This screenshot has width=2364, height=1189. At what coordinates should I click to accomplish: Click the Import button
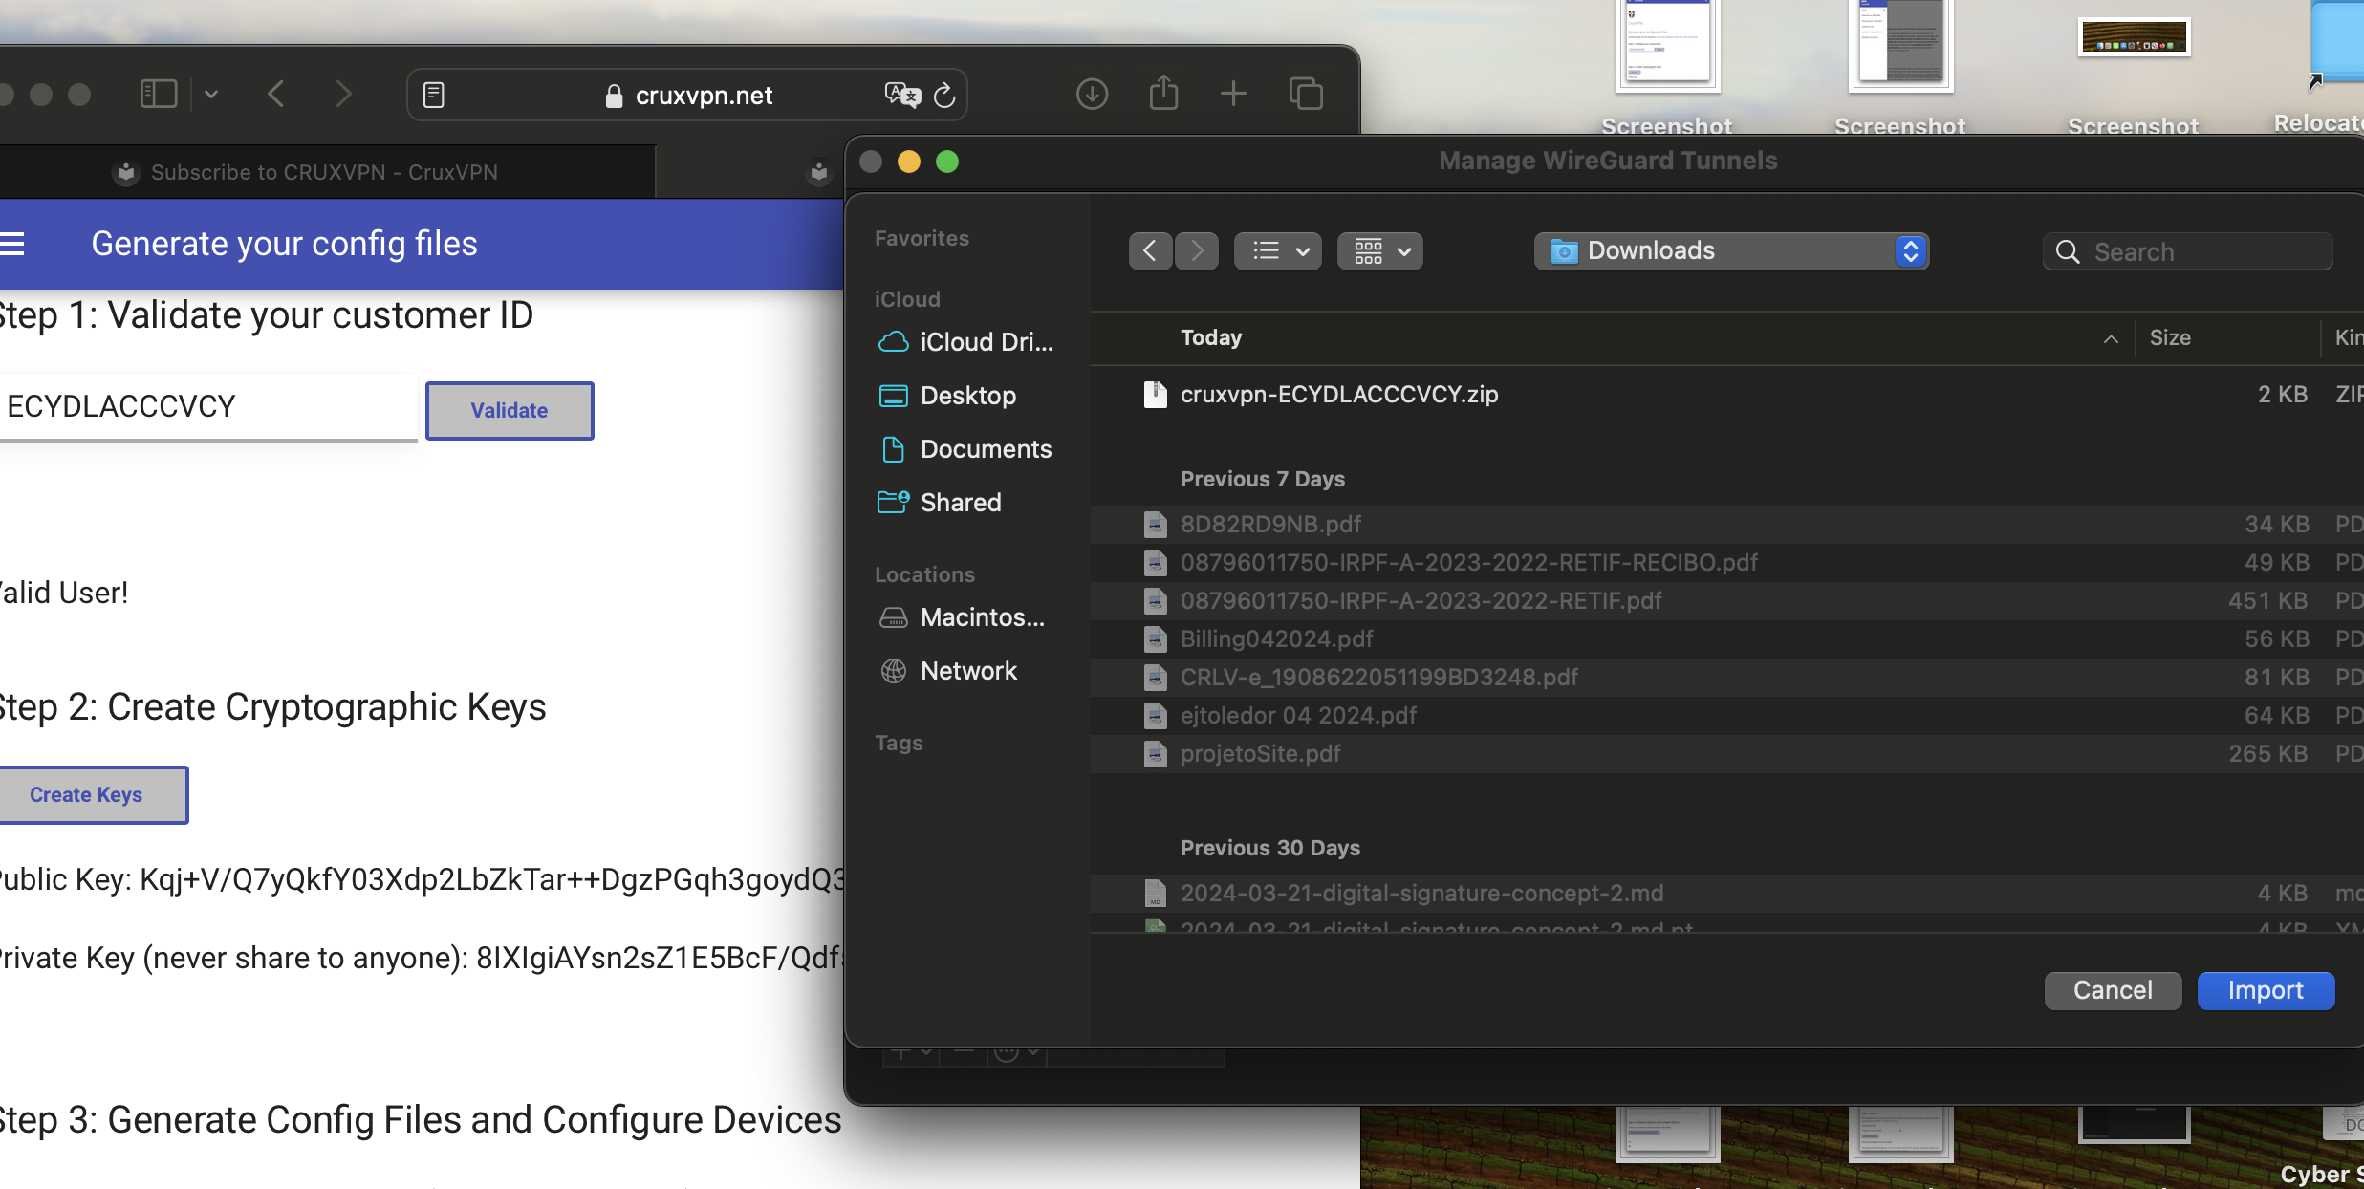(2265, 990)
